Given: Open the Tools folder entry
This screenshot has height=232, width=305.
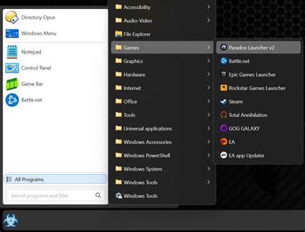Looking at the screenshot, I should 162,115.
